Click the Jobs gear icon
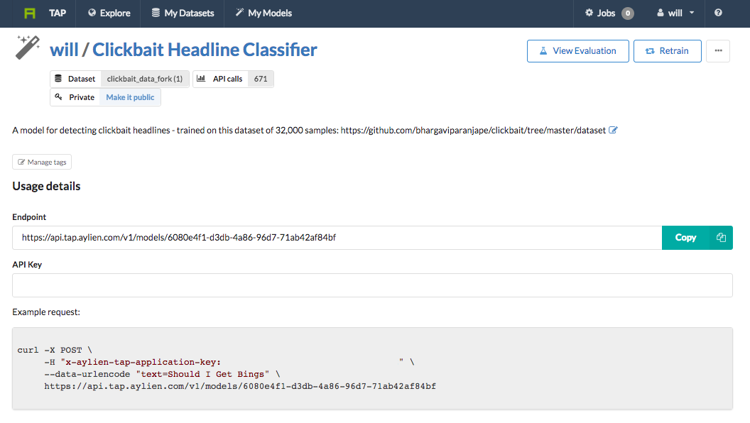Viewport: 750px width, 423px height. click(x=589, y=13)
